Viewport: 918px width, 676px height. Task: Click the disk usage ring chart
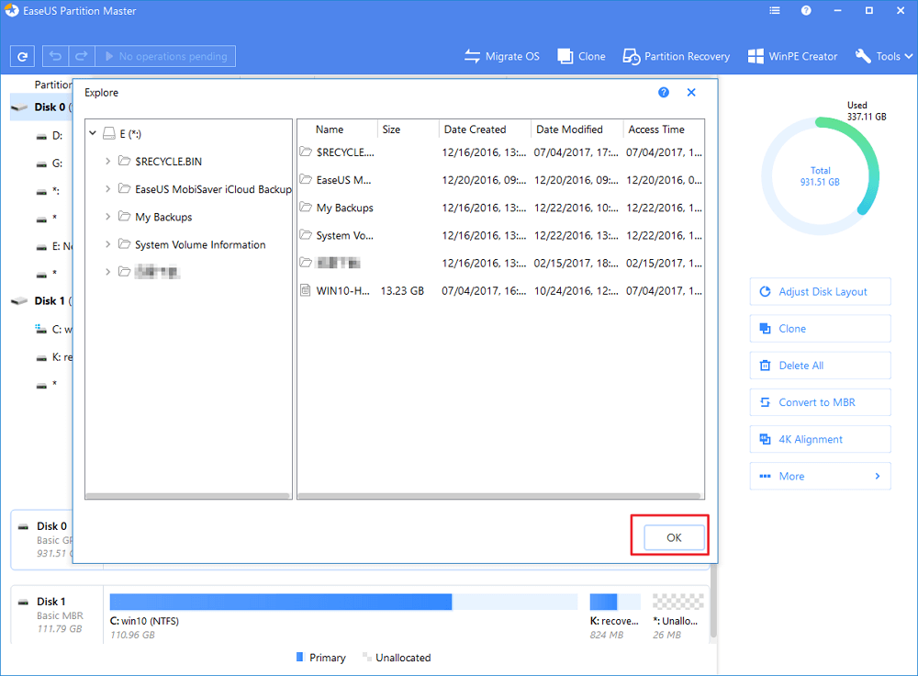(x=820, y=175)
